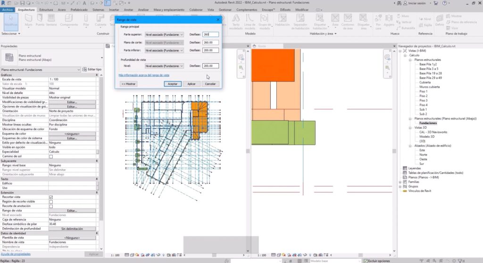Open the Más información acerca del rango link
Screen dimensions: 483x263
click(x=144, y=75)
